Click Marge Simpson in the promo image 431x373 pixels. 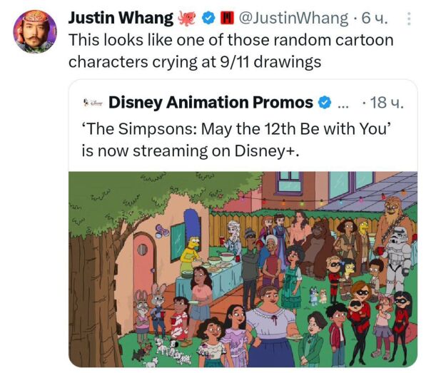[191, 242]
